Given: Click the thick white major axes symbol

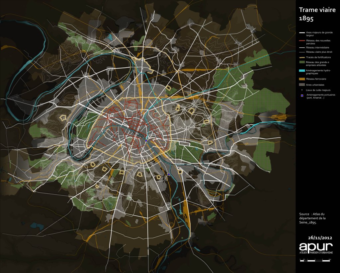Looking at the screenshot, I should [x=302, y=33].
